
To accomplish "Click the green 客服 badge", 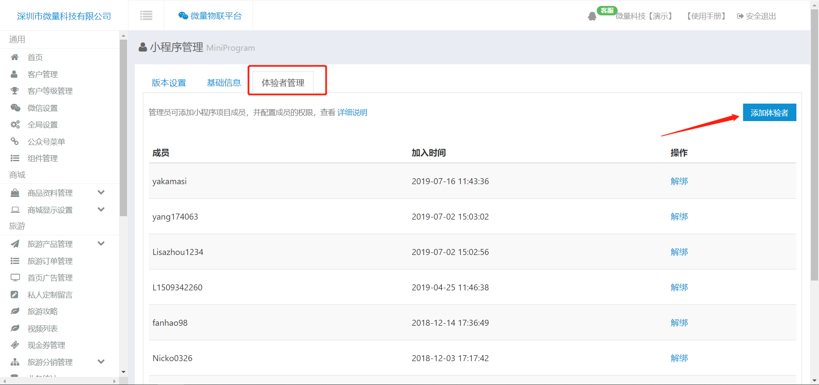I will click(x=607, y=11).
